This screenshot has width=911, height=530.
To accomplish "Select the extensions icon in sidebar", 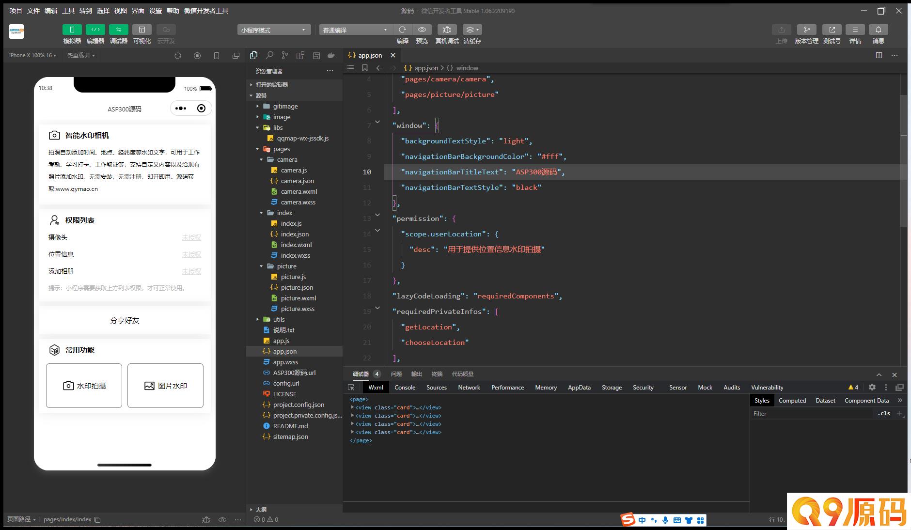I will pyautogui.click(x=300, y=55).
